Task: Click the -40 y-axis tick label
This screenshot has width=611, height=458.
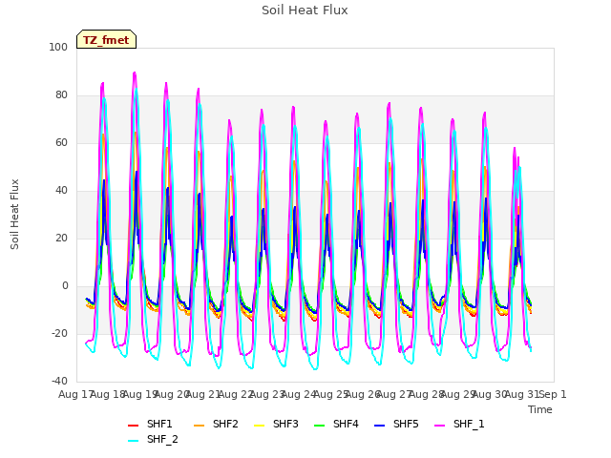Action: pyautogui.click(x=59, y=381)
